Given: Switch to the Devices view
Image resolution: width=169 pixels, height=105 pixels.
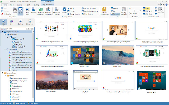Looking at the screenshot, I should [x=20, y=22].
